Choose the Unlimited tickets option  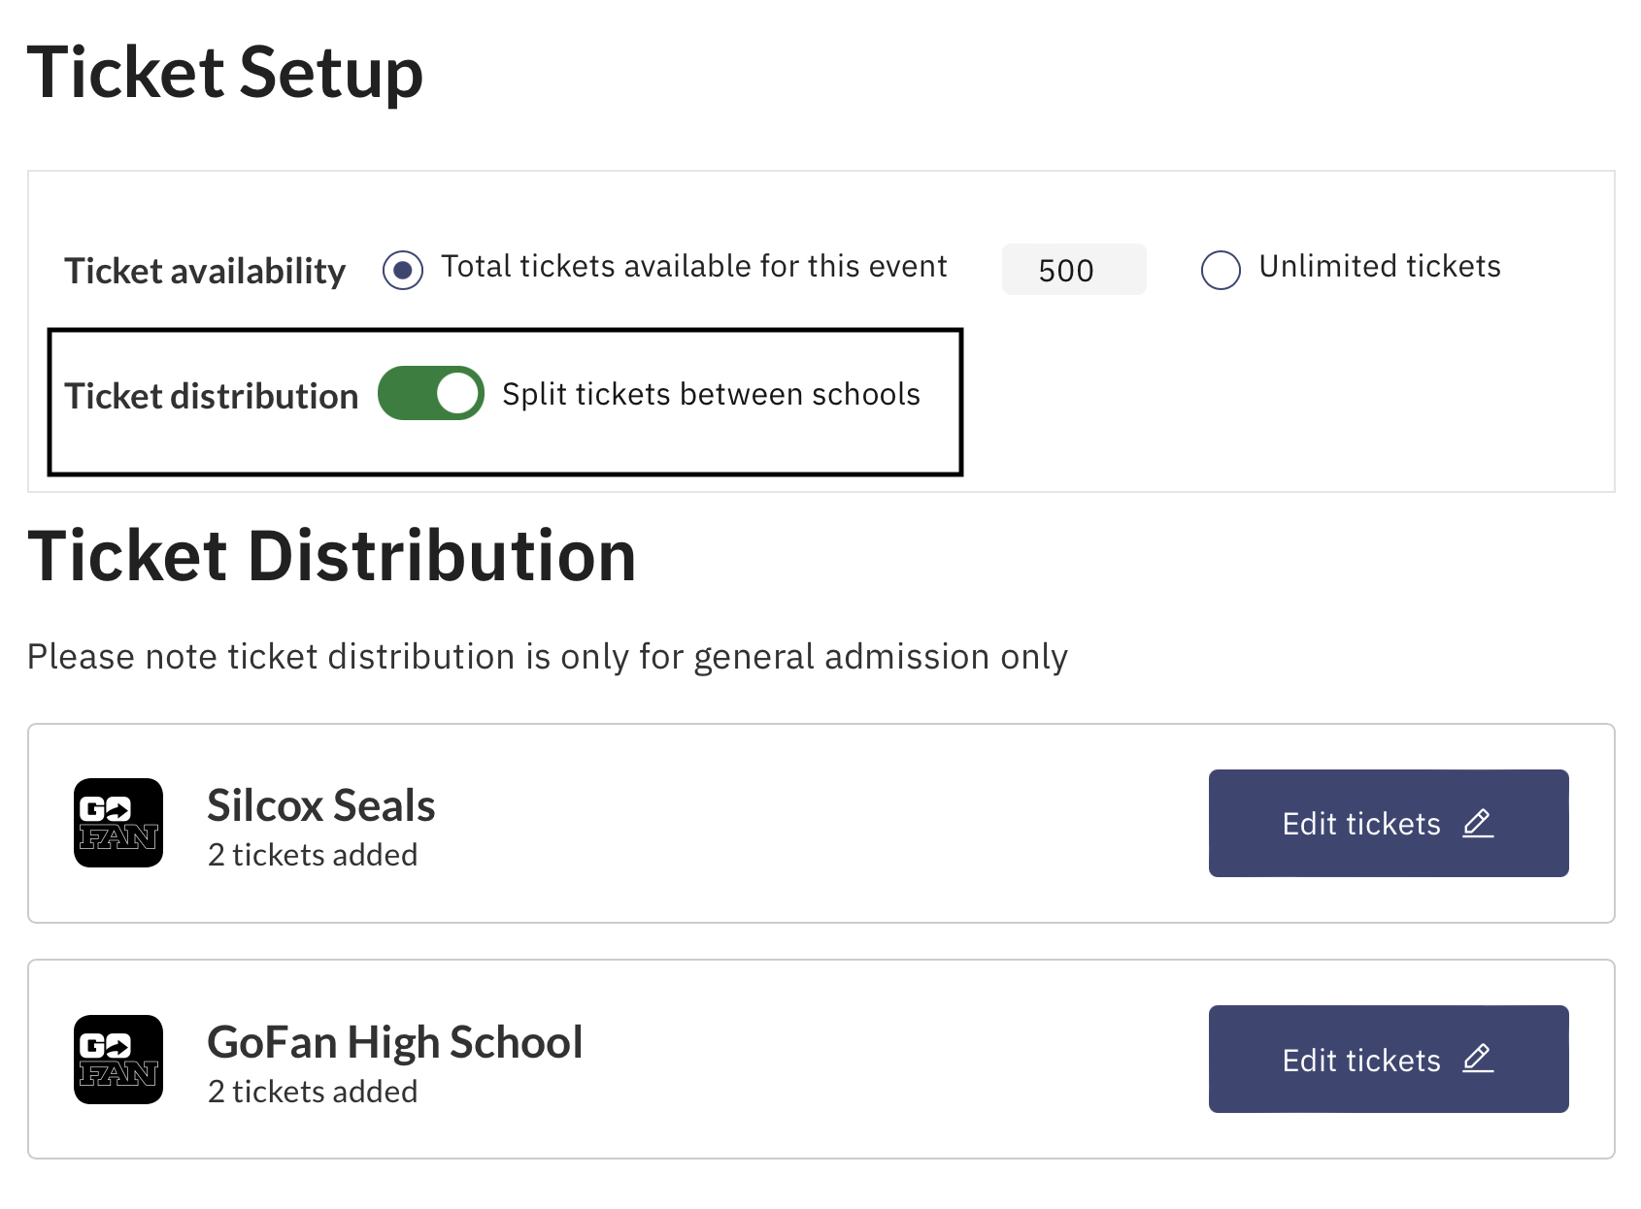(x=1221, y=269)
